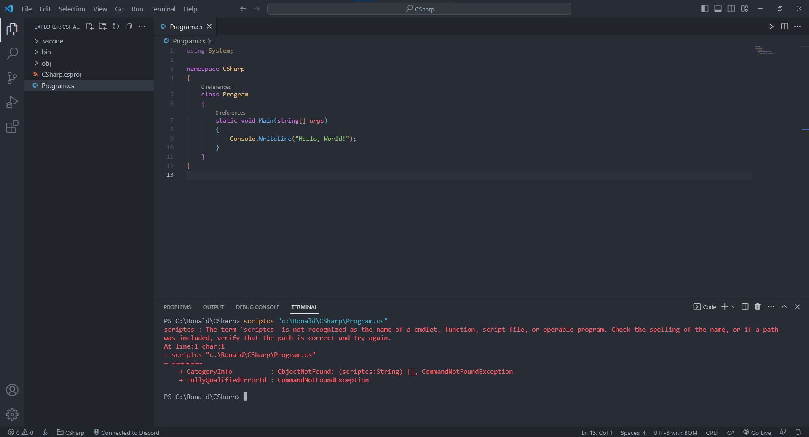The image size is (809, 437).
Task: Run the code with the play icon
Action: [x=771, y=27]
